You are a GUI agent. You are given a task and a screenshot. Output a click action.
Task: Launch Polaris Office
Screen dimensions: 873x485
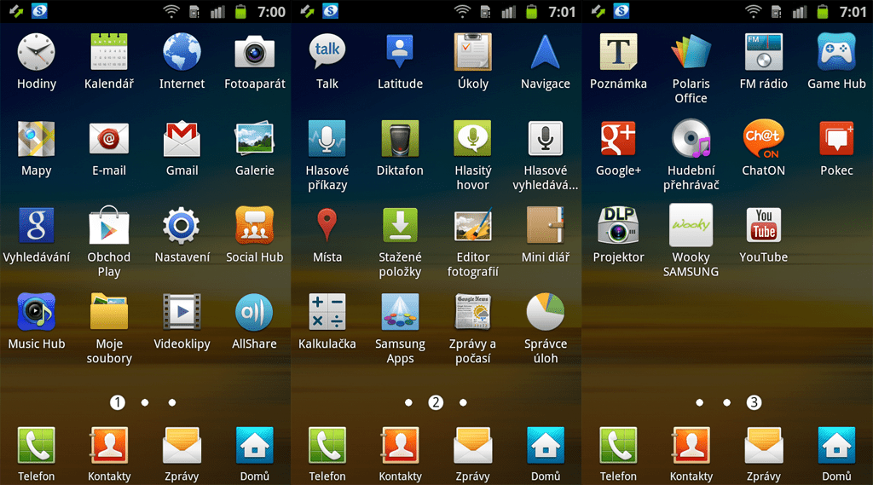[x=691, y=52]
